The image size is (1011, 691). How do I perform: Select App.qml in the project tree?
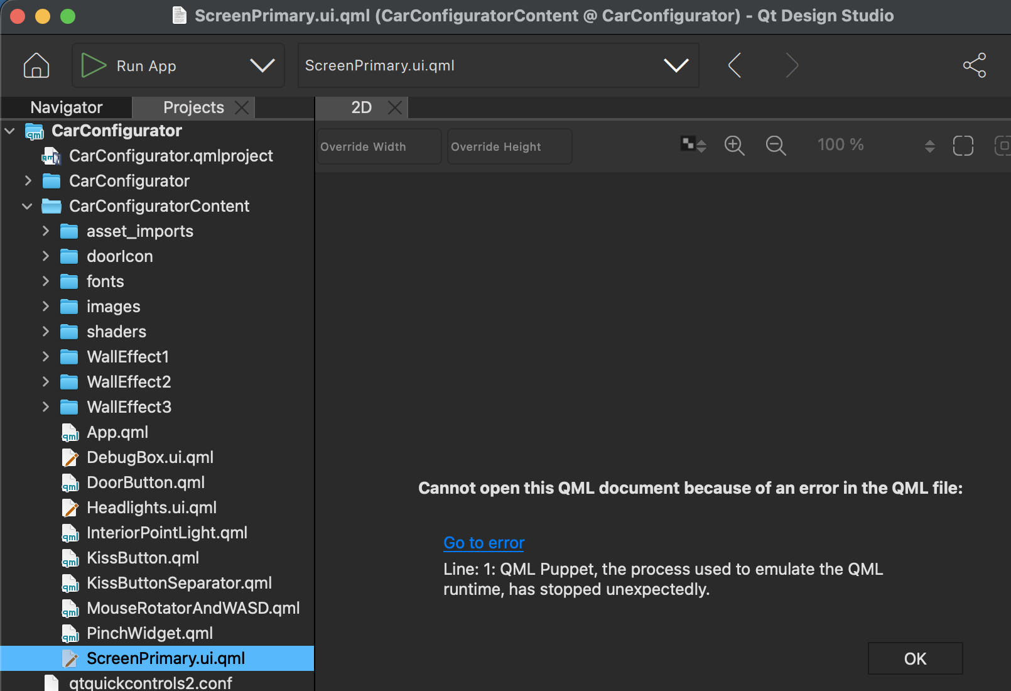[x=117, y=432]
